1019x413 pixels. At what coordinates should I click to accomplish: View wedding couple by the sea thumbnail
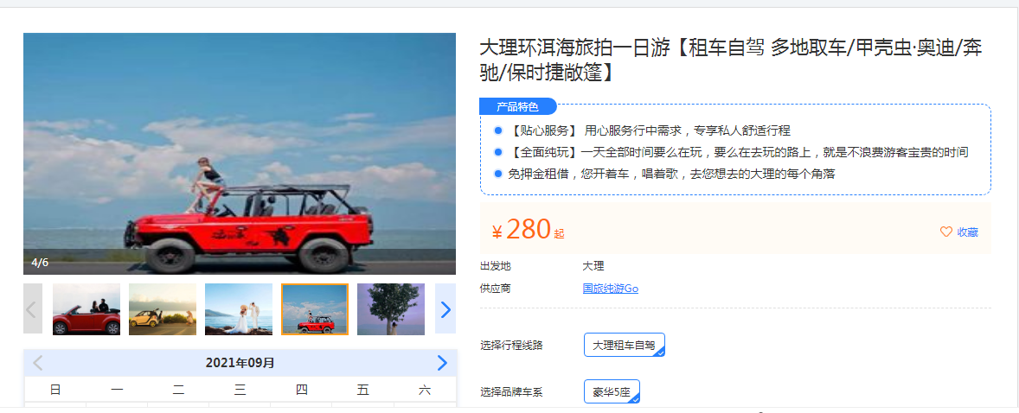tap(239, 309)
